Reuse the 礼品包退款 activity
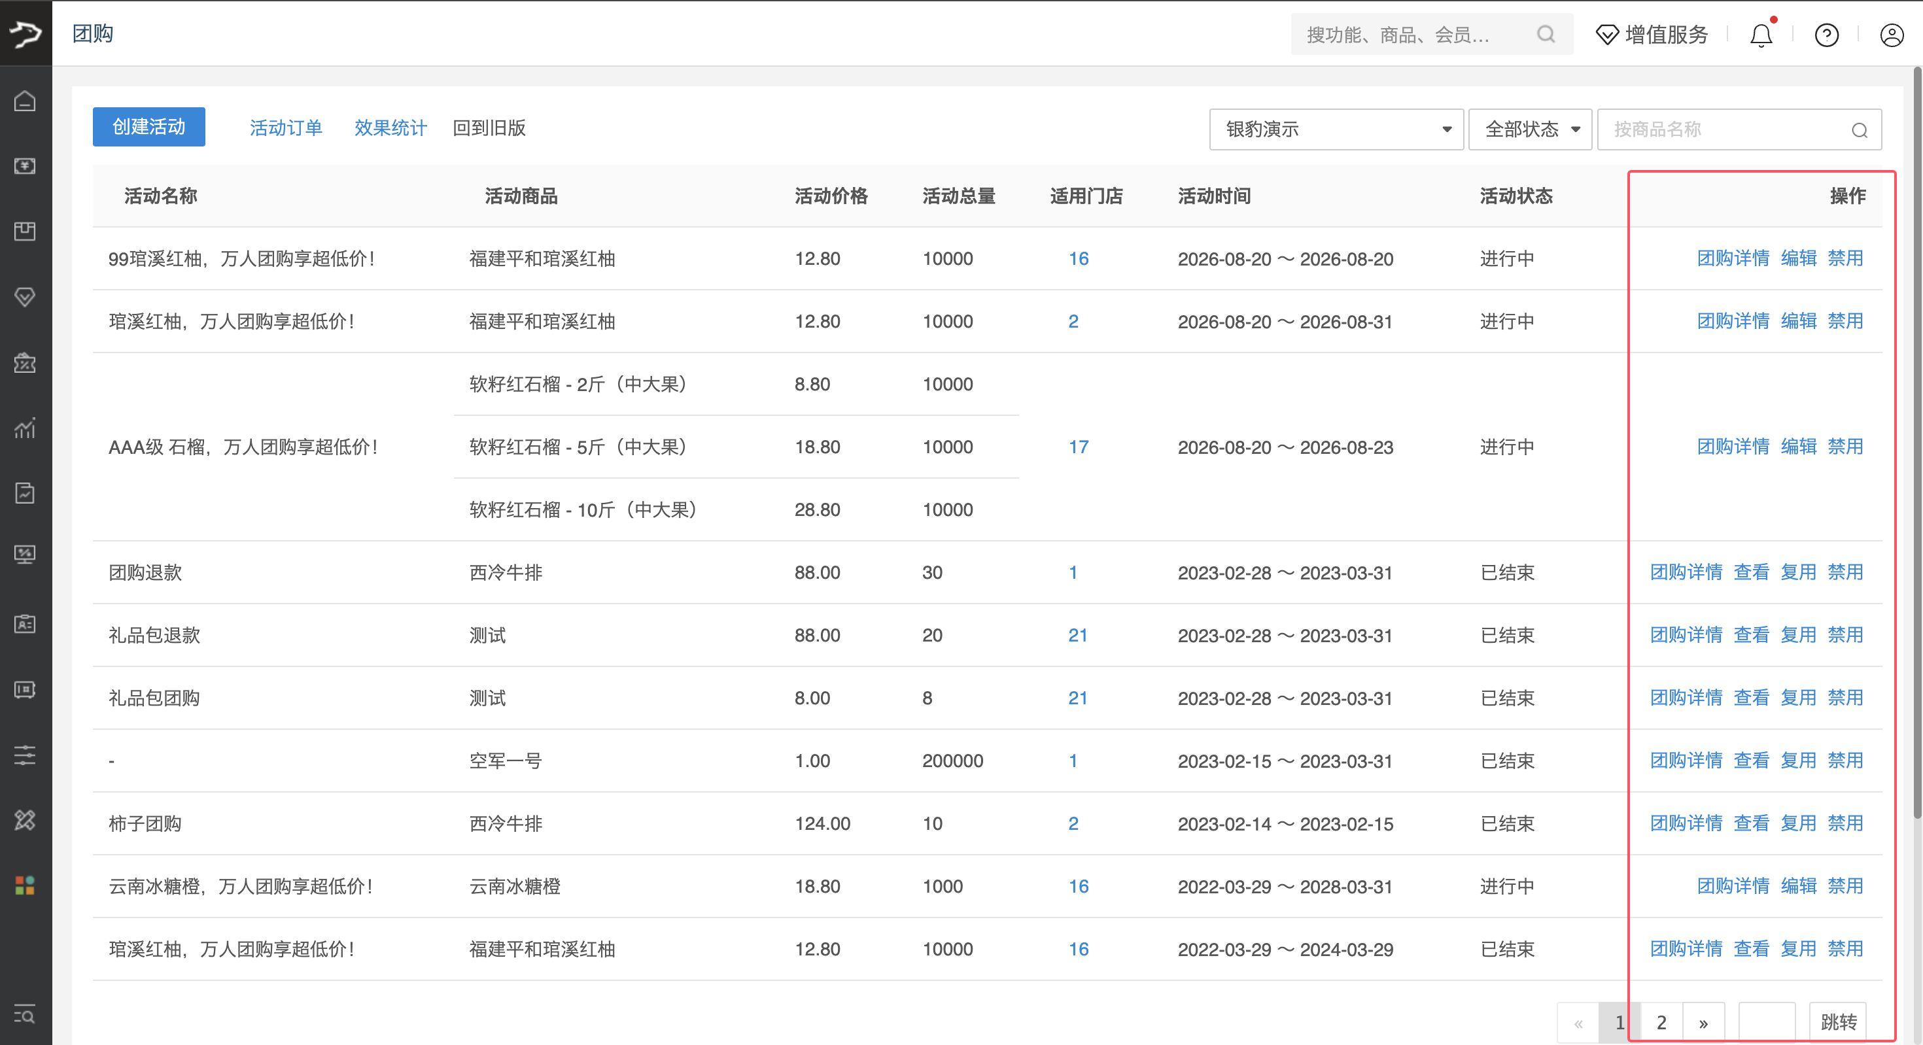This screenshot has width=1923, height=1045. point(1798,634)
